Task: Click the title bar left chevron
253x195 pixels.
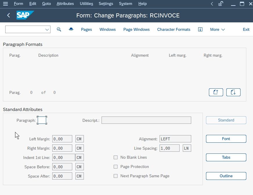Action: (212, 4)
